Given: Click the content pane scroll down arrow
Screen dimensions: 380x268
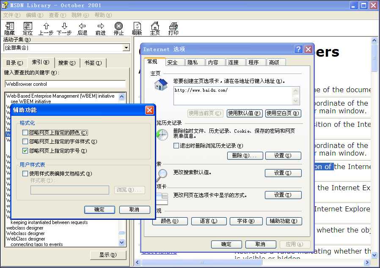Looking at the screenshot, I should pyautogui.click(x=374, y=255).
